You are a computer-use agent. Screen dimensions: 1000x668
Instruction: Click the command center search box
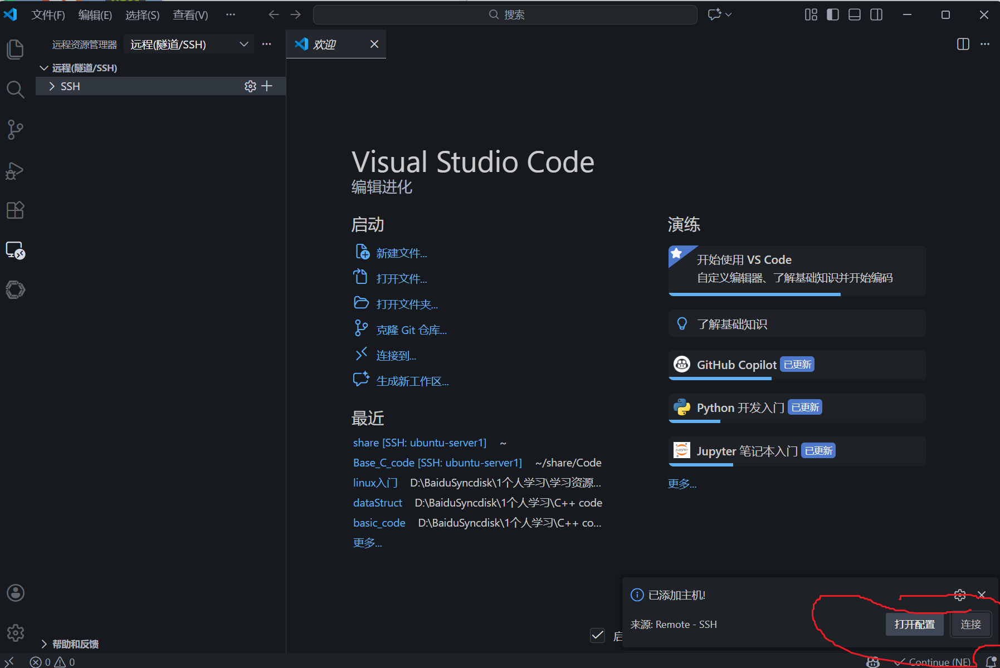(x=505, y=14)
